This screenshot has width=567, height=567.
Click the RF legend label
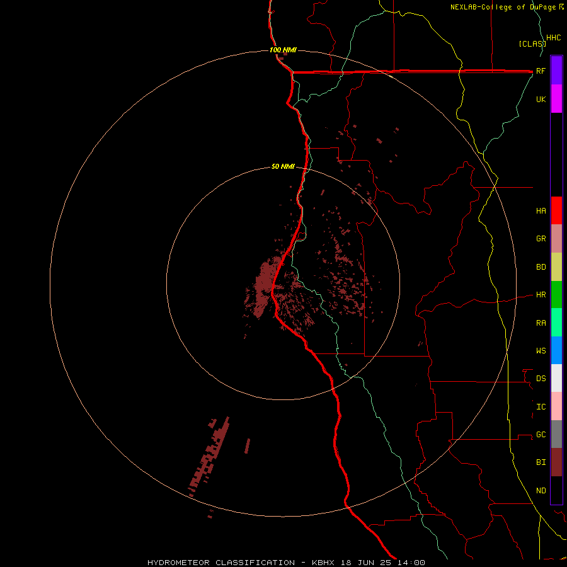click(541, 71)
